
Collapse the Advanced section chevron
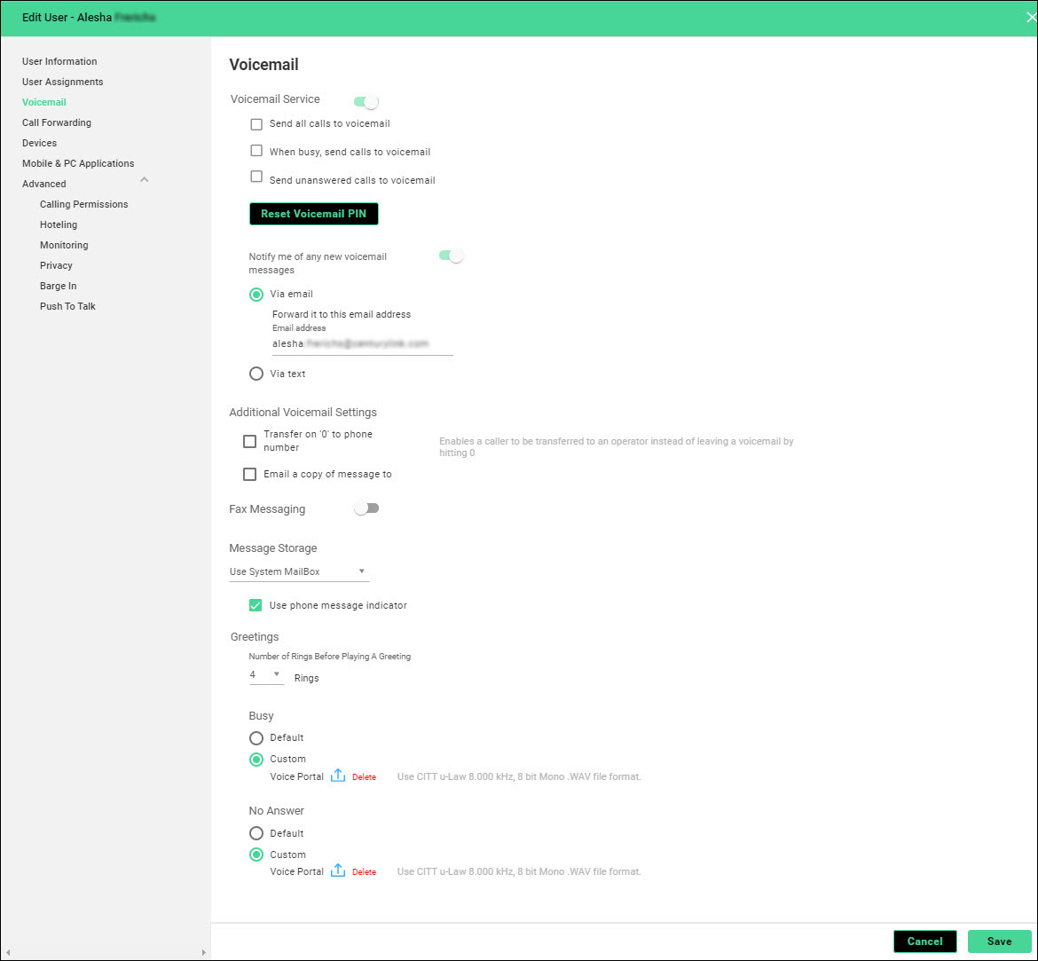point(145,181)
